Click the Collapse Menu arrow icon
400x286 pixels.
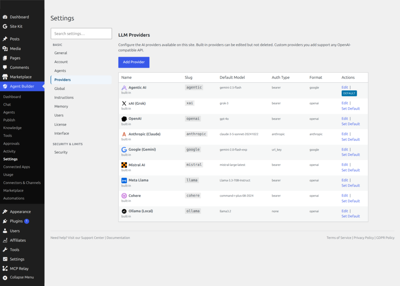(x=5, y=277)
